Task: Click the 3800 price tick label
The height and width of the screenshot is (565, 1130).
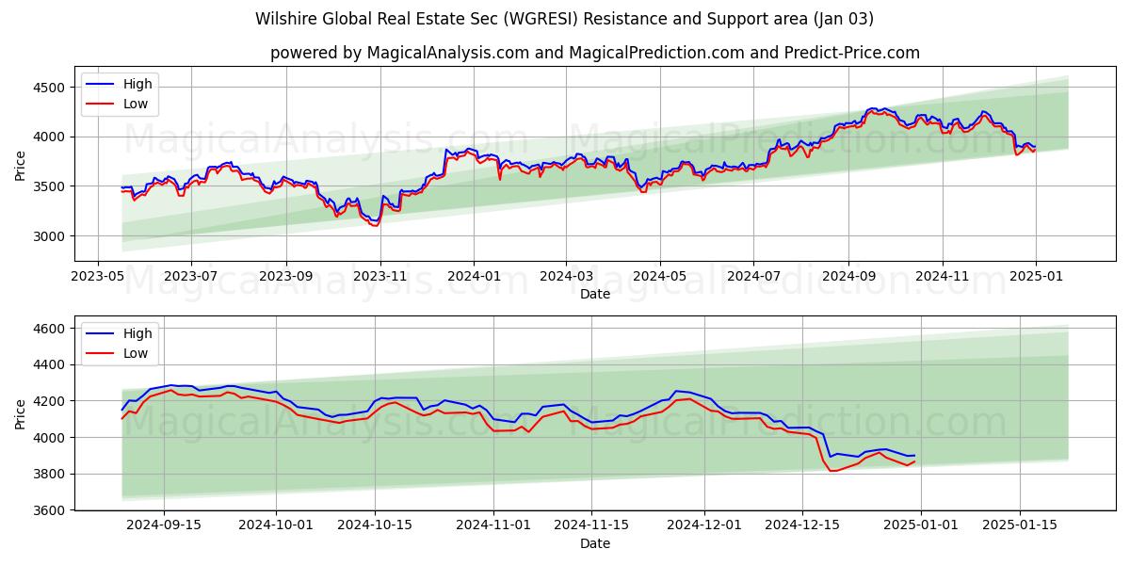Action: [x=50, y=474]
